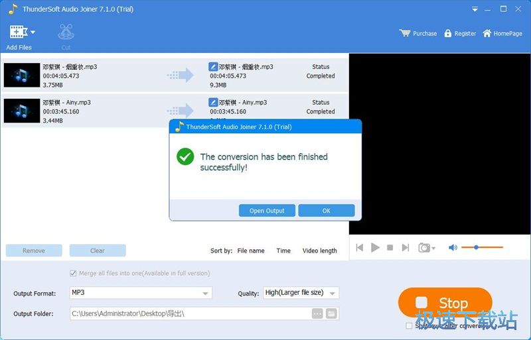Click Completed status of 烟熏妆.mp3 row
This screenshot has width=531, height=340.
point(321,76)
